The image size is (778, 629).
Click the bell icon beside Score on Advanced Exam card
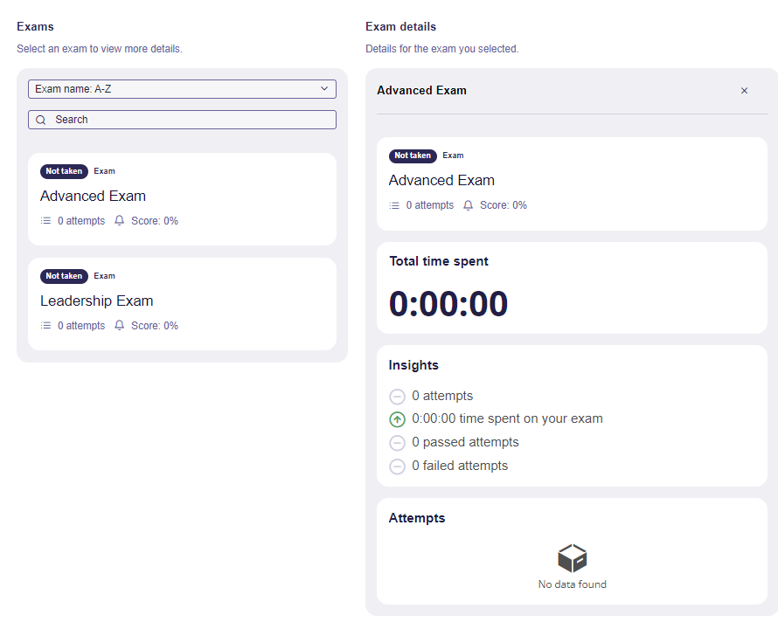point(119,220)
